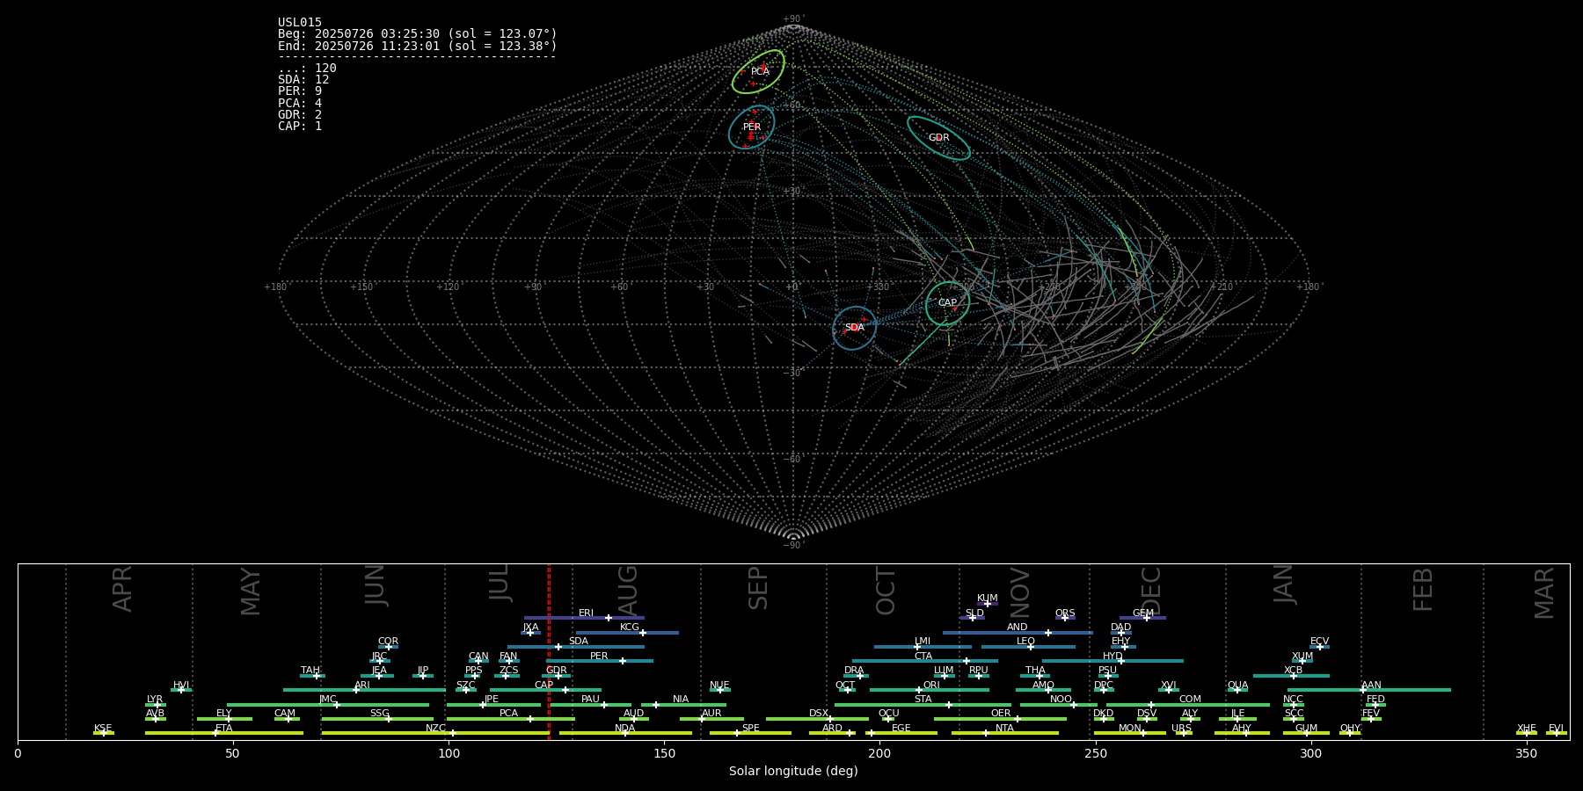Click the APR month label in timeline

click(122, 589)
